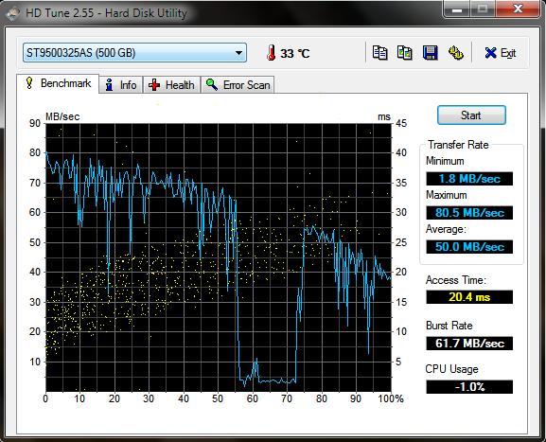
Task: Click the HD Tune title bar icon
Action: (12, 13)
